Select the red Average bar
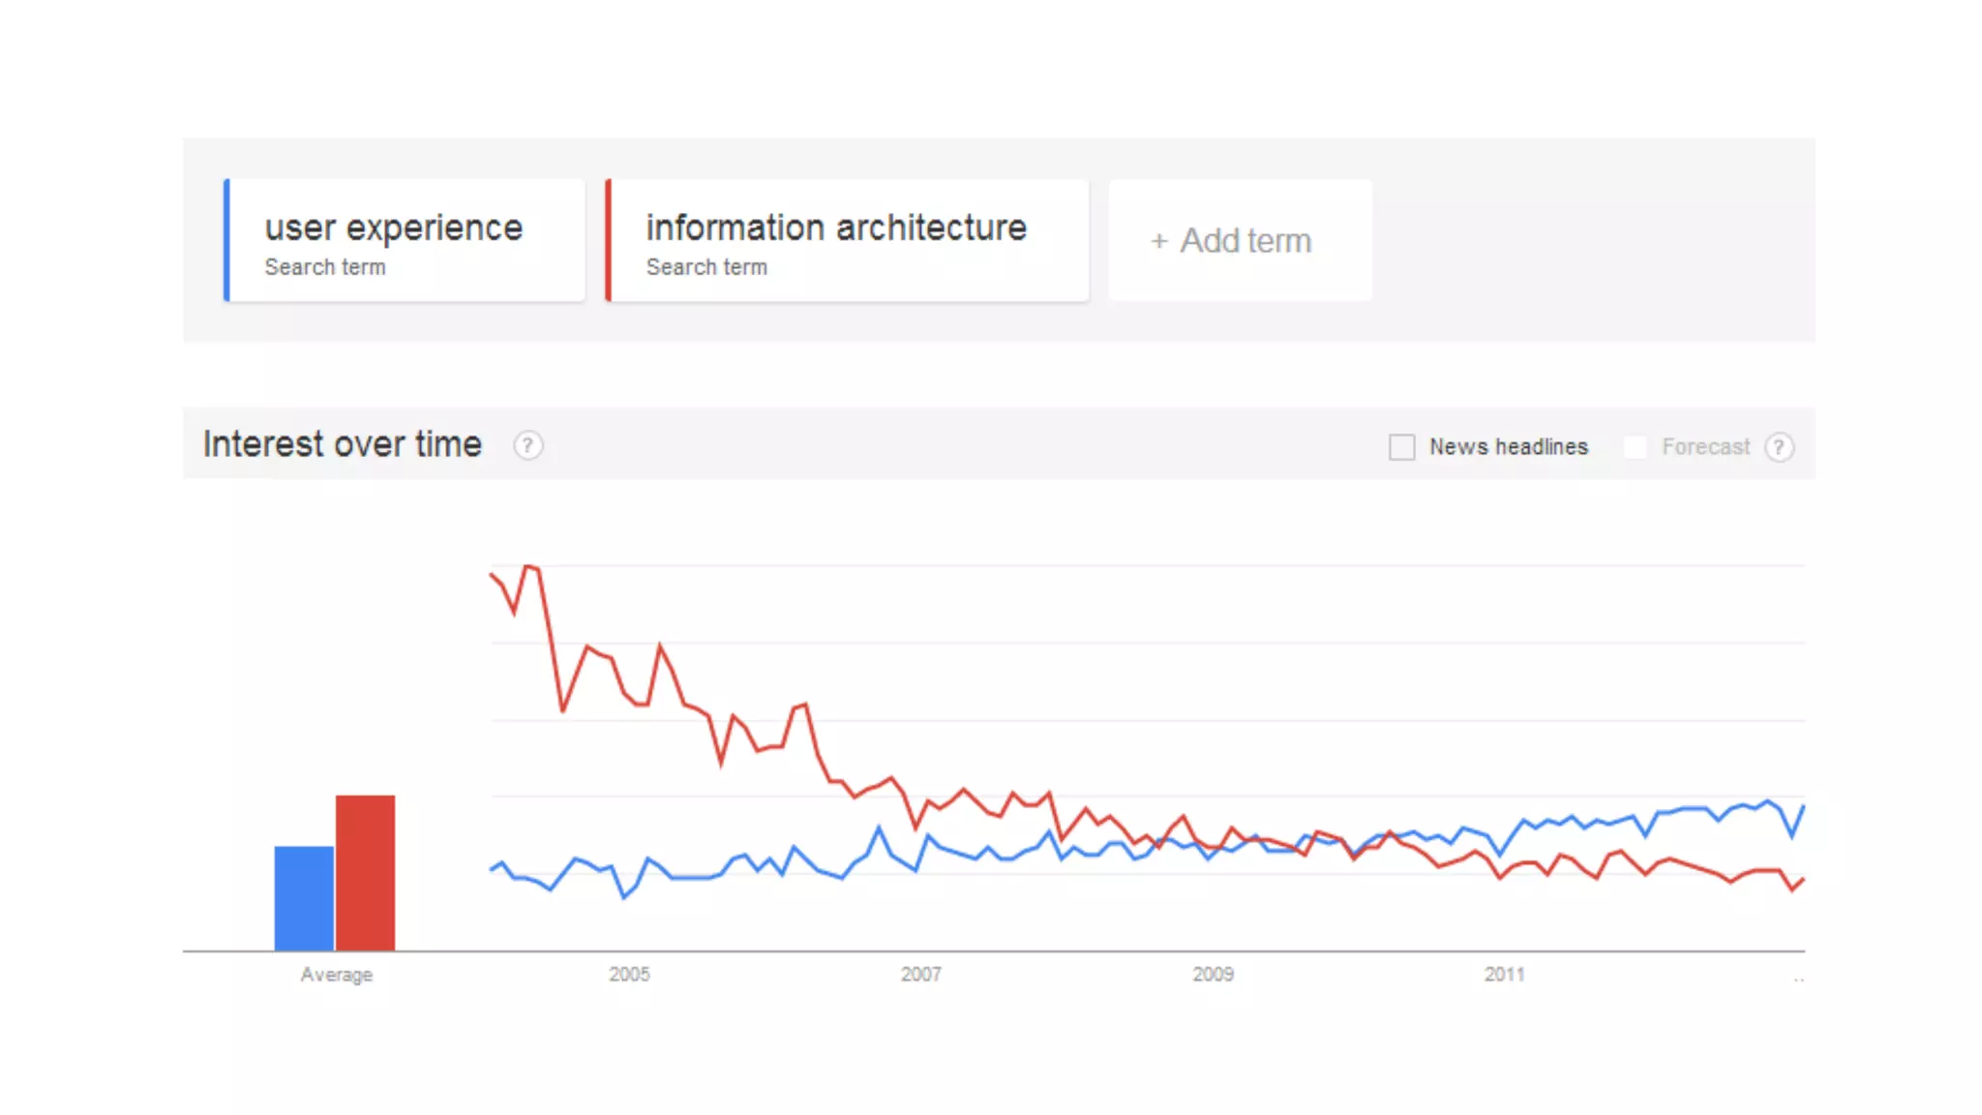Viewport: 1982px width, 1115px height. (365, 872)
